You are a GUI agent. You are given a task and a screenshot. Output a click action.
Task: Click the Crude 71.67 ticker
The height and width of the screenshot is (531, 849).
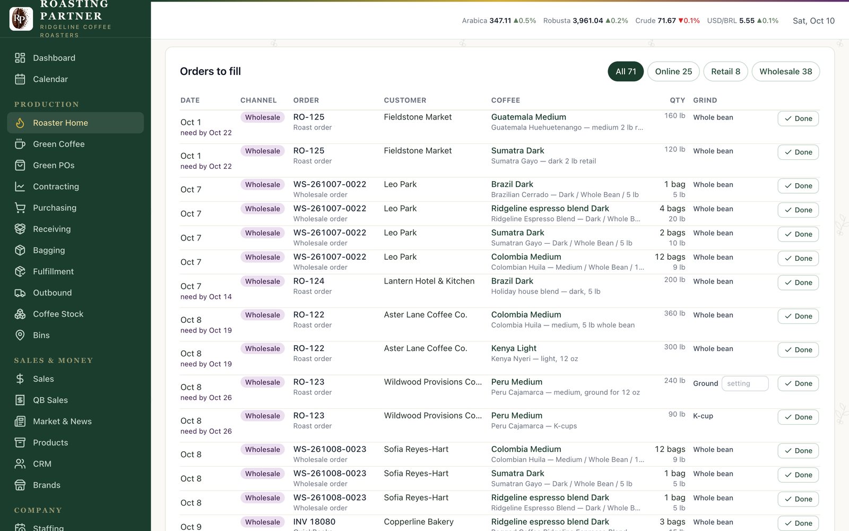coord(668,21)
